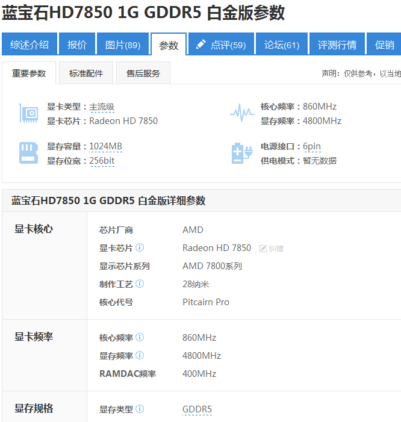Open the 图片(89) tab

pyautogui.click(x=123, y=44)
